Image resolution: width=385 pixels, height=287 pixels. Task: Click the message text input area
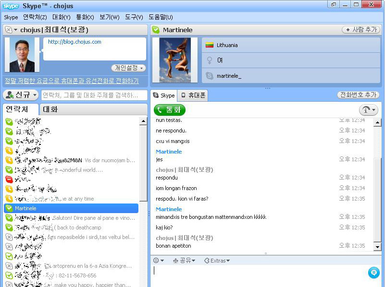coord(259,275)
